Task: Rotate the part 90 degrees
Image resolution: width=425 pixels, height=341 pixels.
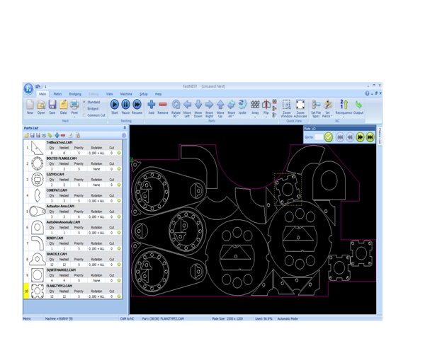Action: tap(176, 105)
